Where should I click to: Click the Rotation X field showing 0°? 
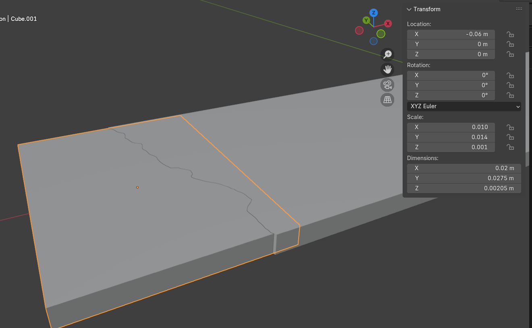point(451,75)
